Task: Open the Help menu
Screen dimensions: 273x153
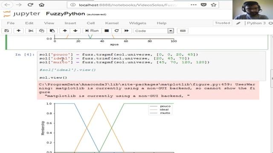Action: coord(162,23)
